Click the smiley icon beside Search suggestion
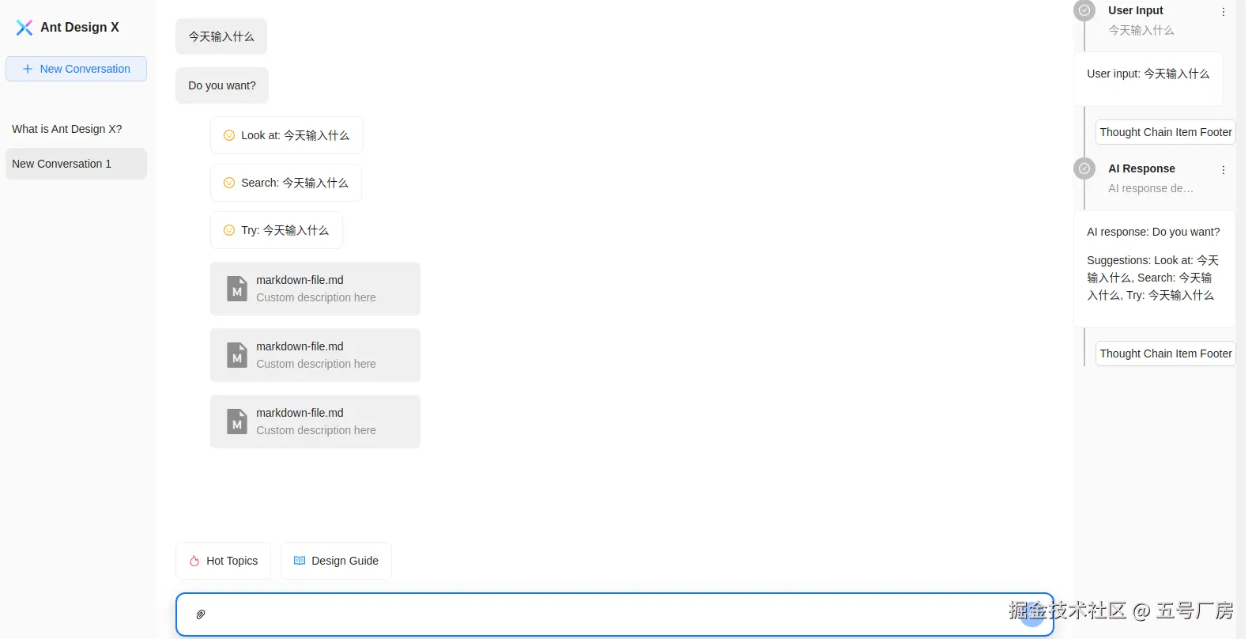Image resolution: width=1252 pixels, height=639 pixels. pos(229,183)
